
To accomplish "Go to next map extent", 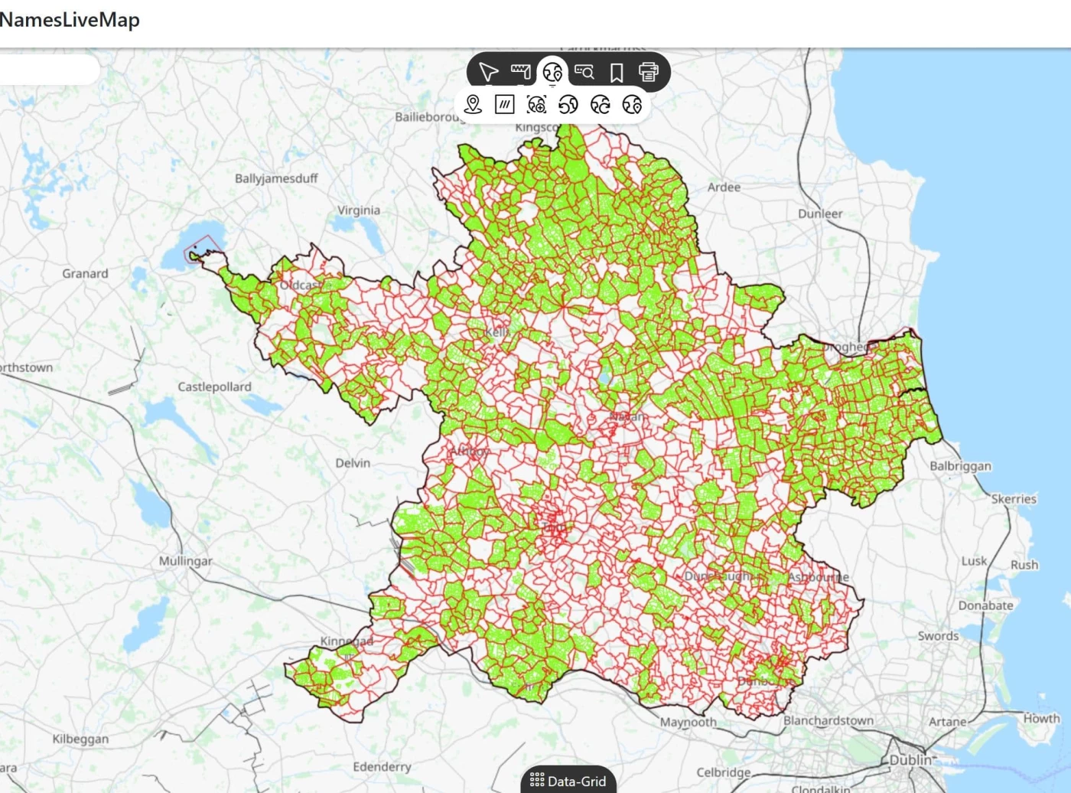I will pyautogui.click(x=601, y=104).
